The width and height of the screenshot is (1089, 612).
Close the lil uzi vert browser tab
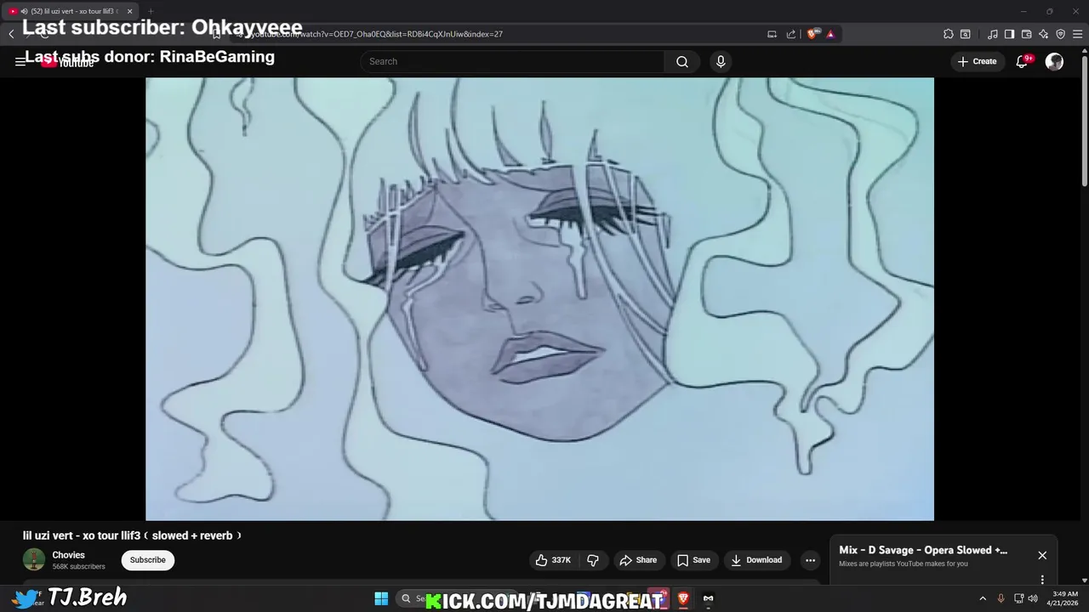129,11
